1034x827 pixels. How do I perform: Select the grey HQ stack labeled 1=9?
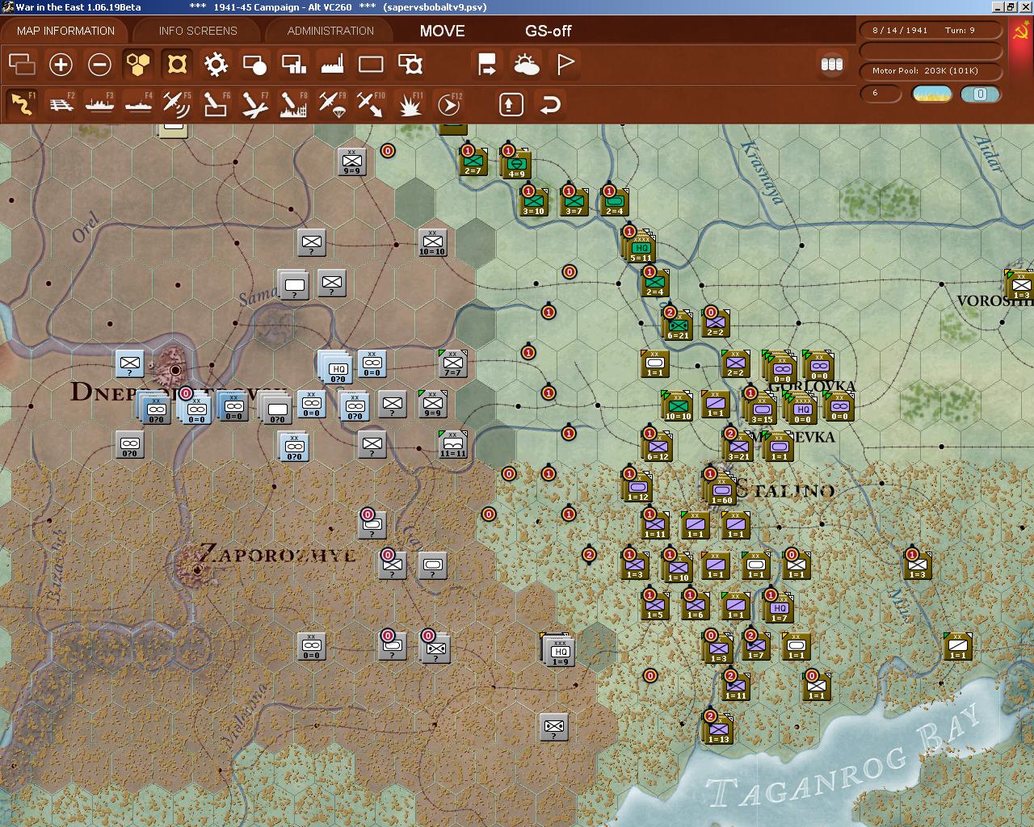[x=559, y=651]
